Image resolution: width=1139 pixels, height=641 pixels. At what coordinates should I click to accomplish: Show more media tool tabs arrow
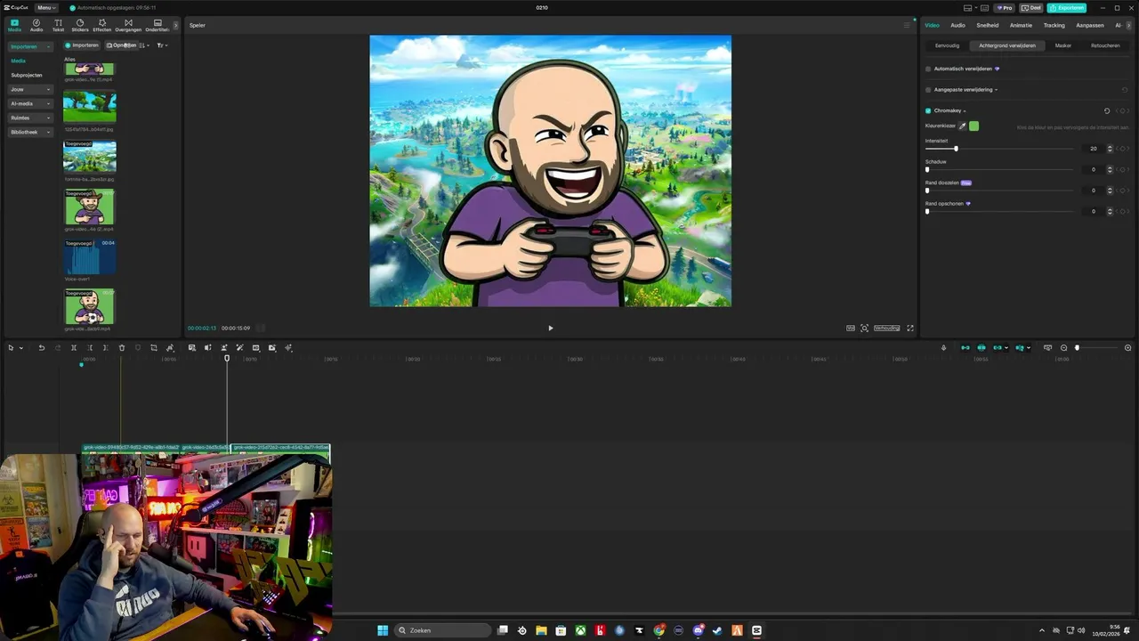pyautogui.click(x=175, y=25)
